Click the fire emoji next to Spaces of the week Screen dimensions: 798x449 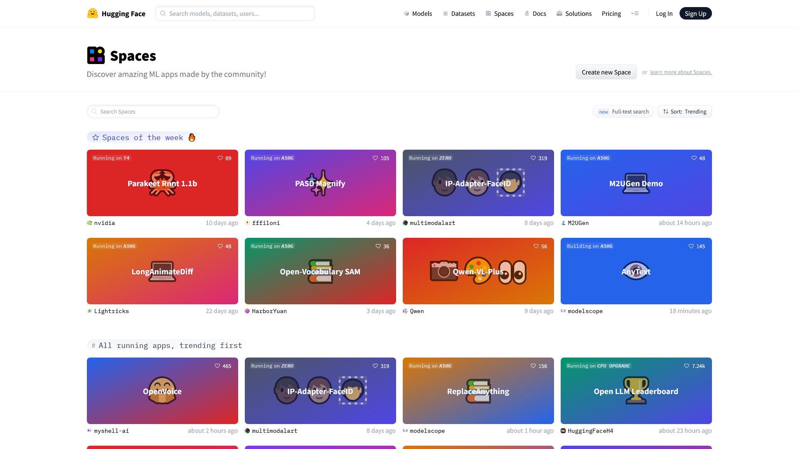192,137
